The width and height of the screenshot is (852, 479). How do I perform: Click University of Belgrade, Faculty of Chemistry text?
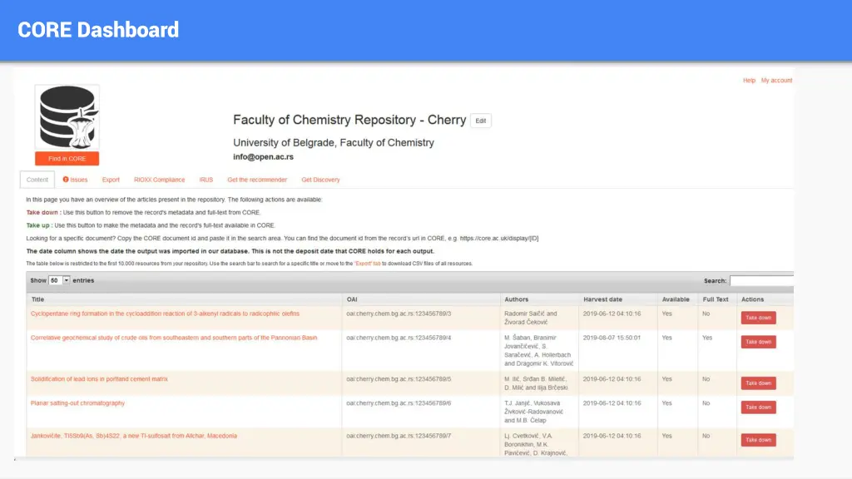tap(334, 143)
